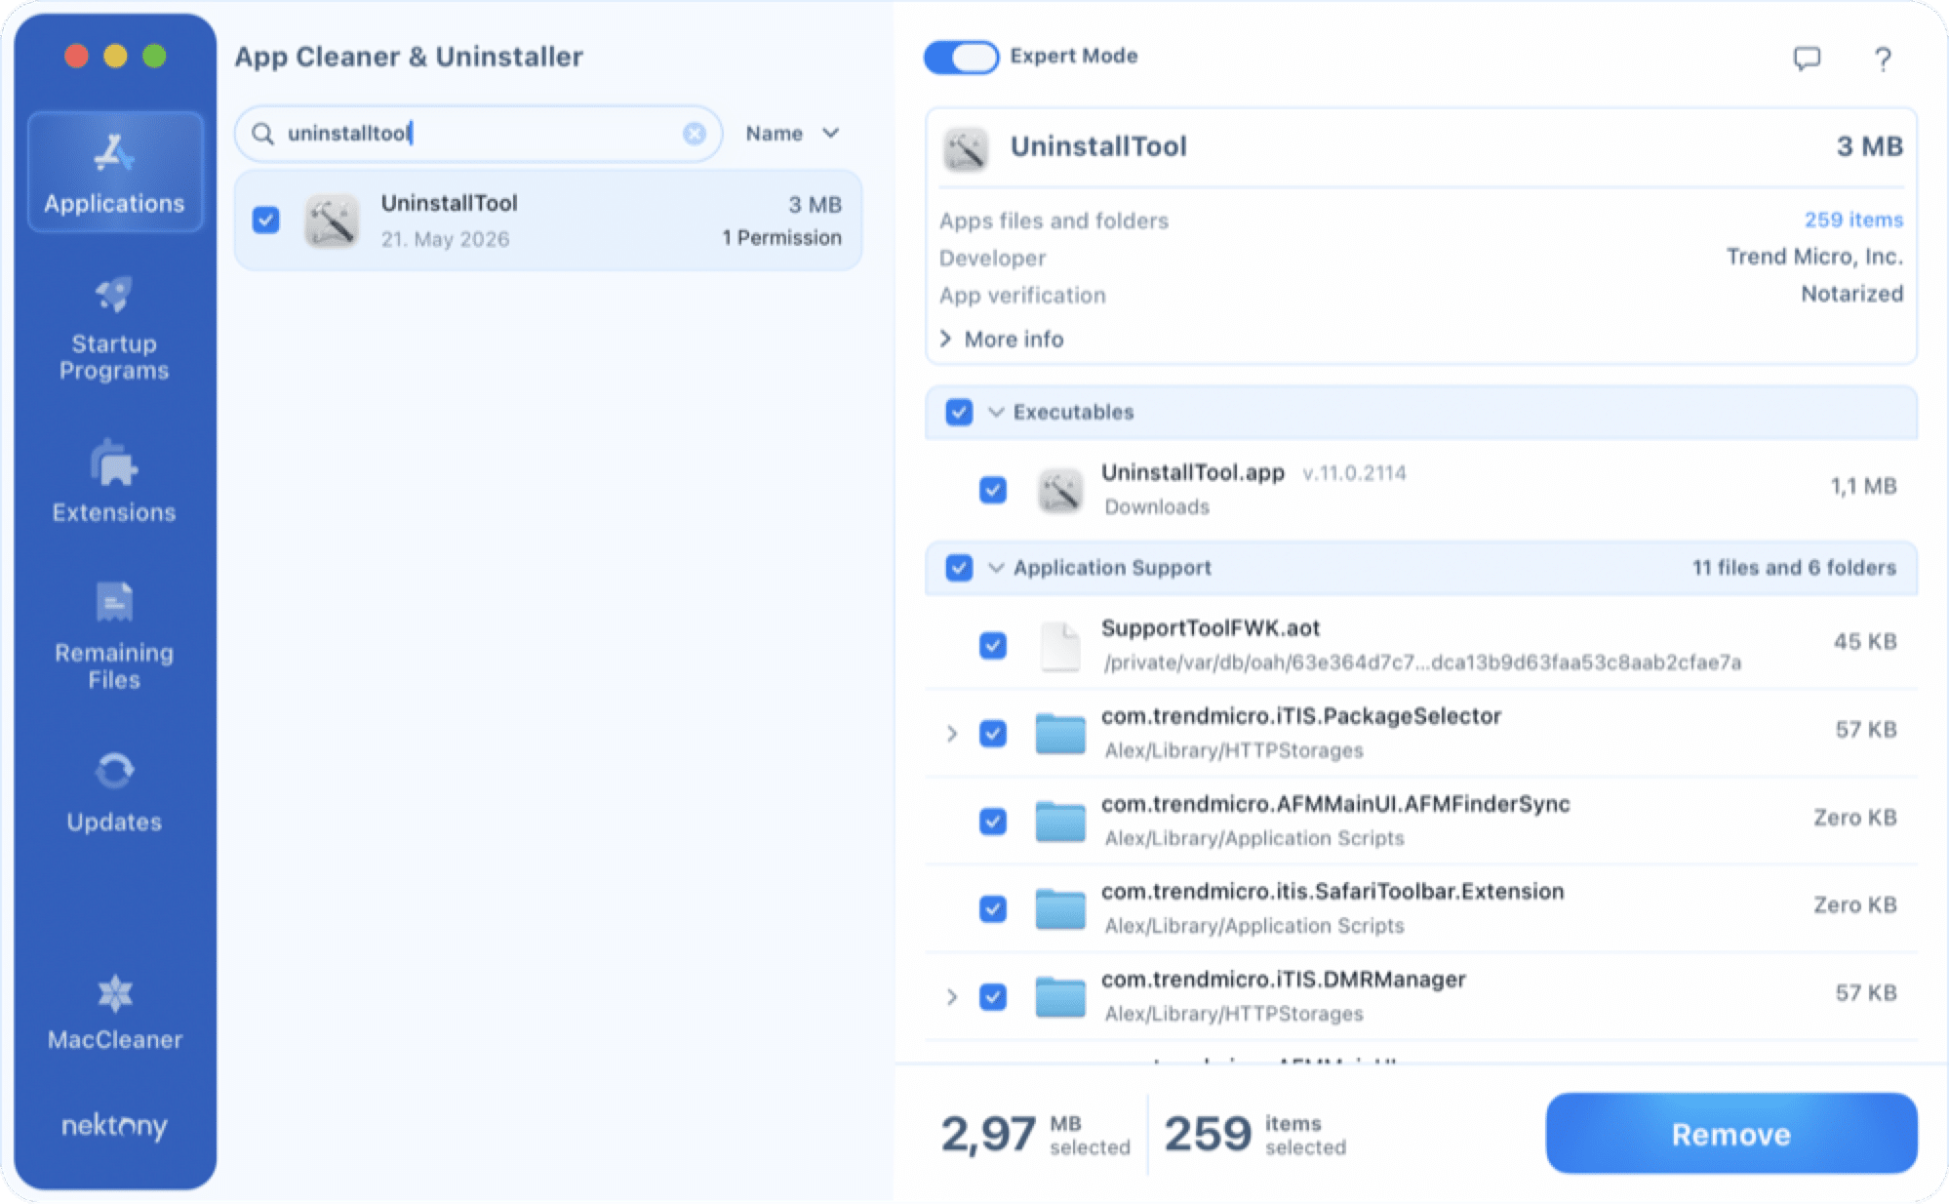This screenshot has width=1949, height=1204.
Task: Collapse the Executables section
Action: coord(996,412)
